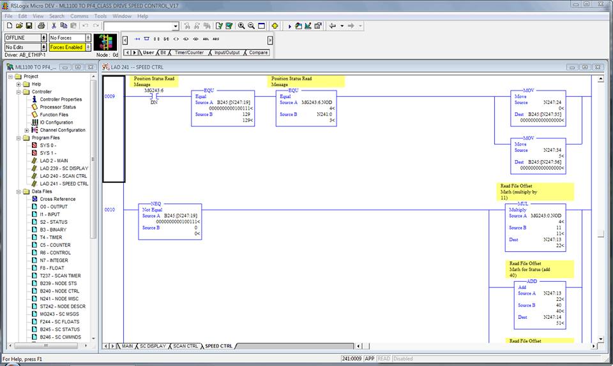This screenshot has width=613, height=366.
Task: Click the Zoom Out magnifier icon
Action: [252, 26]
